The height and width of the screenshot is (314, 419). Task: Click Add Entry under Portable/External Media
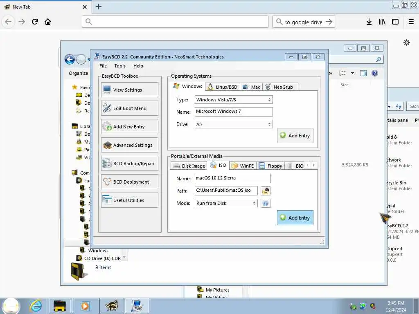coord(295,218)
